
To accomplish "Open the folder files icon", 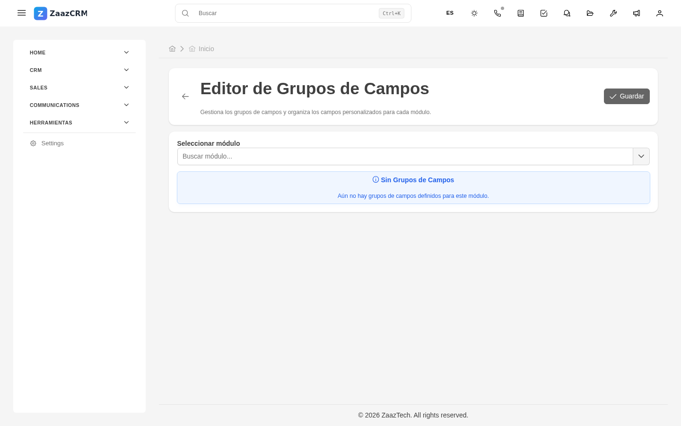I will tap(590, 13).
